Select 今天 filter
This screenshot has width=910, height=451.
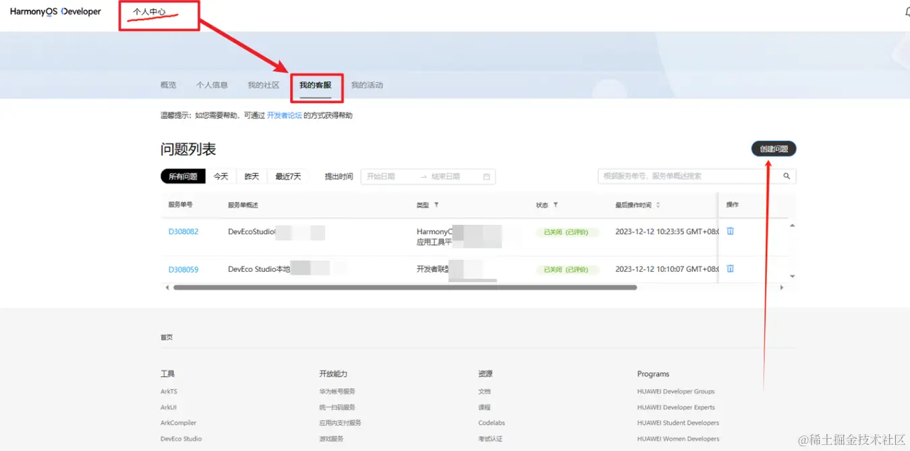(x=221, y=176)
